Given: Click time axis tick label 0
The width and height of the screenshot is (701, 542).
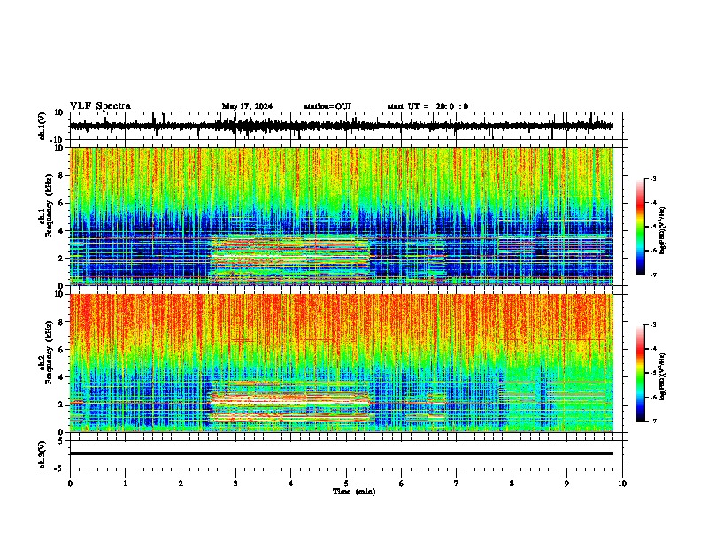Looking at the screenshot, I should click(x=70, y=484).
